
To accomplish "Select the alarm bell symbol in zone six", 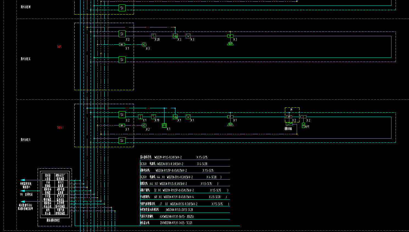I will pyautogui.click(x=230, y=124).
